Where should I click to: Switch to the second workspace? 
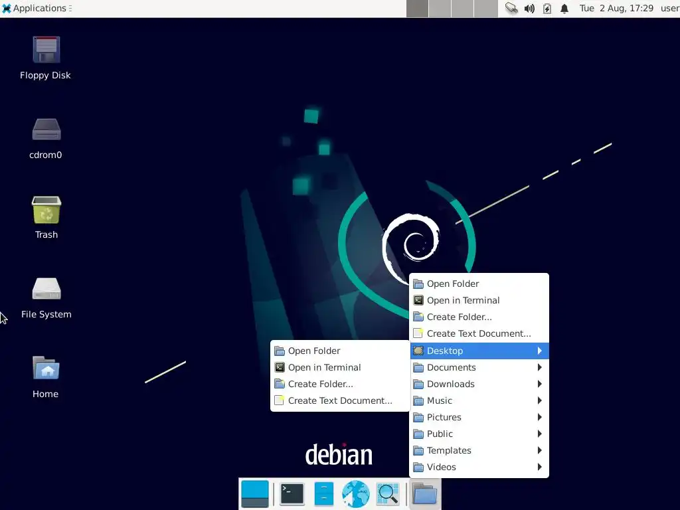pos(440,8)
